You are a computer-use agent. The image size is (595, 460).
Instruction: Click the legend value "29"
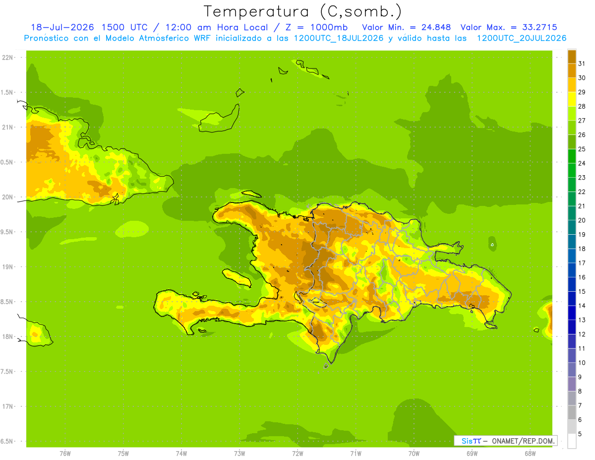point(582,92)
